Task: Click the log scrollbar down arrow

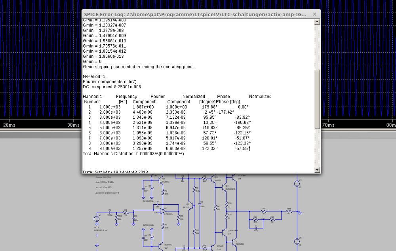Action: (317, 170)
